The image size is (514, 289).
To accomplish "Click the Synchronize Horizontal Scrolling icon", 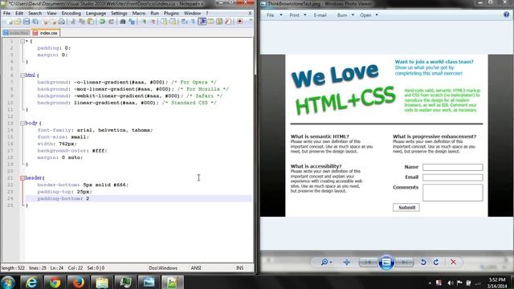I will point(173,22).
